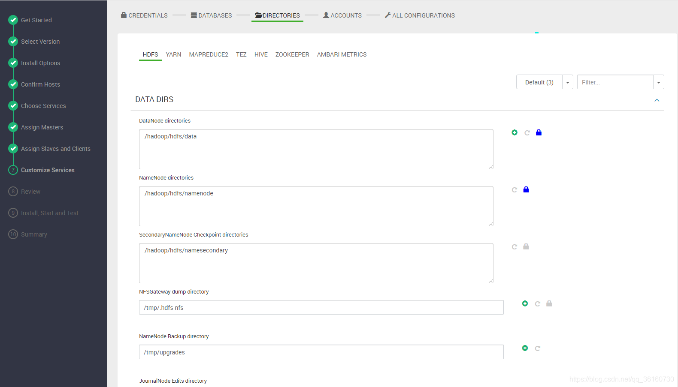Click the Install Options checkmark step icon
The image size is (678, 387).
tap(13, 63)
